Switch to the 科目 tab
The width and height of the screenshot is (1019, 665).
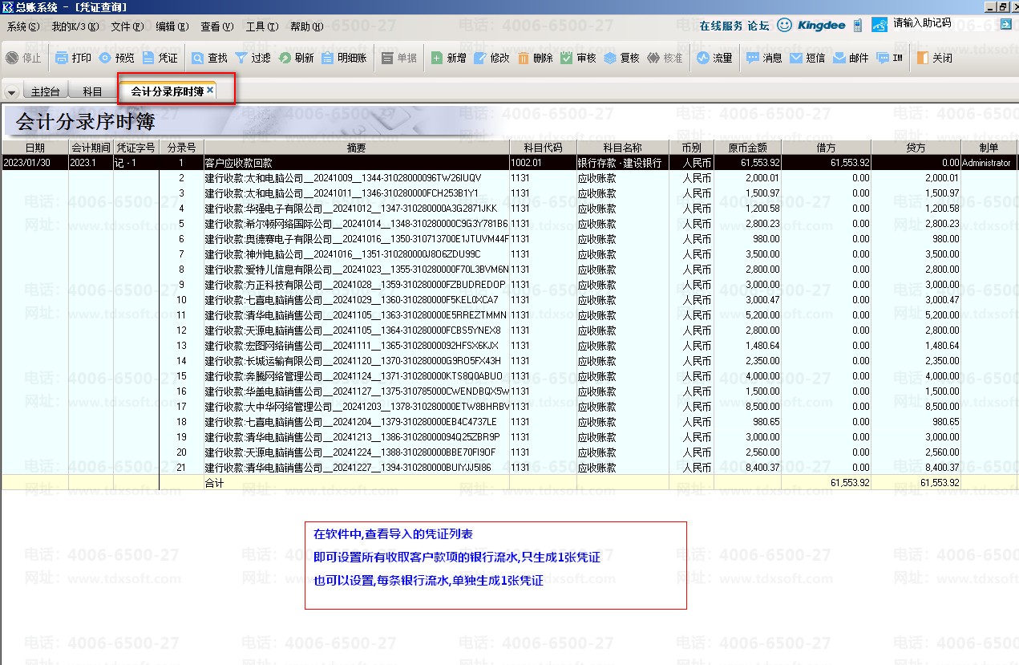[x=92, y=91]
